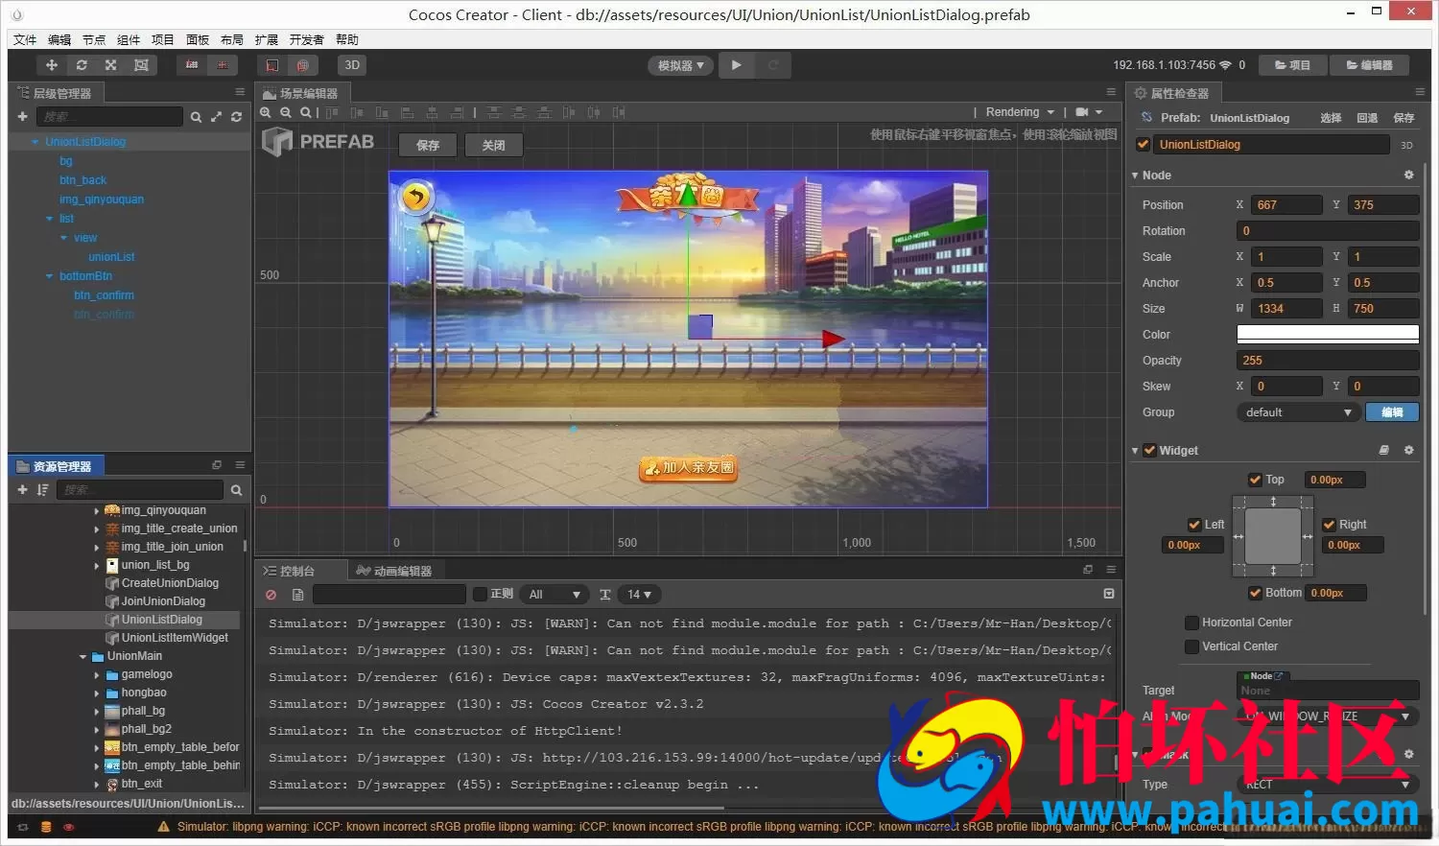This screenshot has width=1439, height=846.
Task: Enable Vertical Center checkbox
Action: click(1191, 646)
